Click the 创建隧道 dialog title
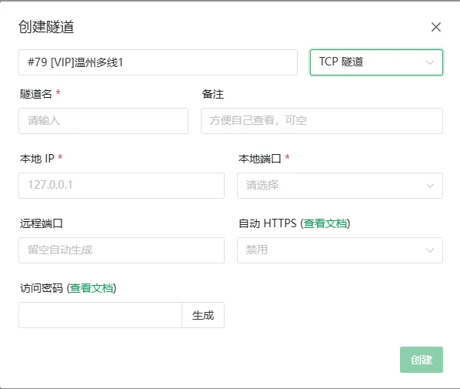Screen dimensions: 460x389 coord(46,27)
